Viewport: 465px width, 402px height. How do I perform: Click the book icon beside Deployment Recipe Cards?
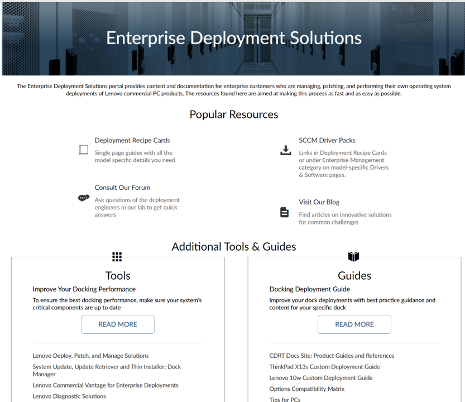click(84, 150)
